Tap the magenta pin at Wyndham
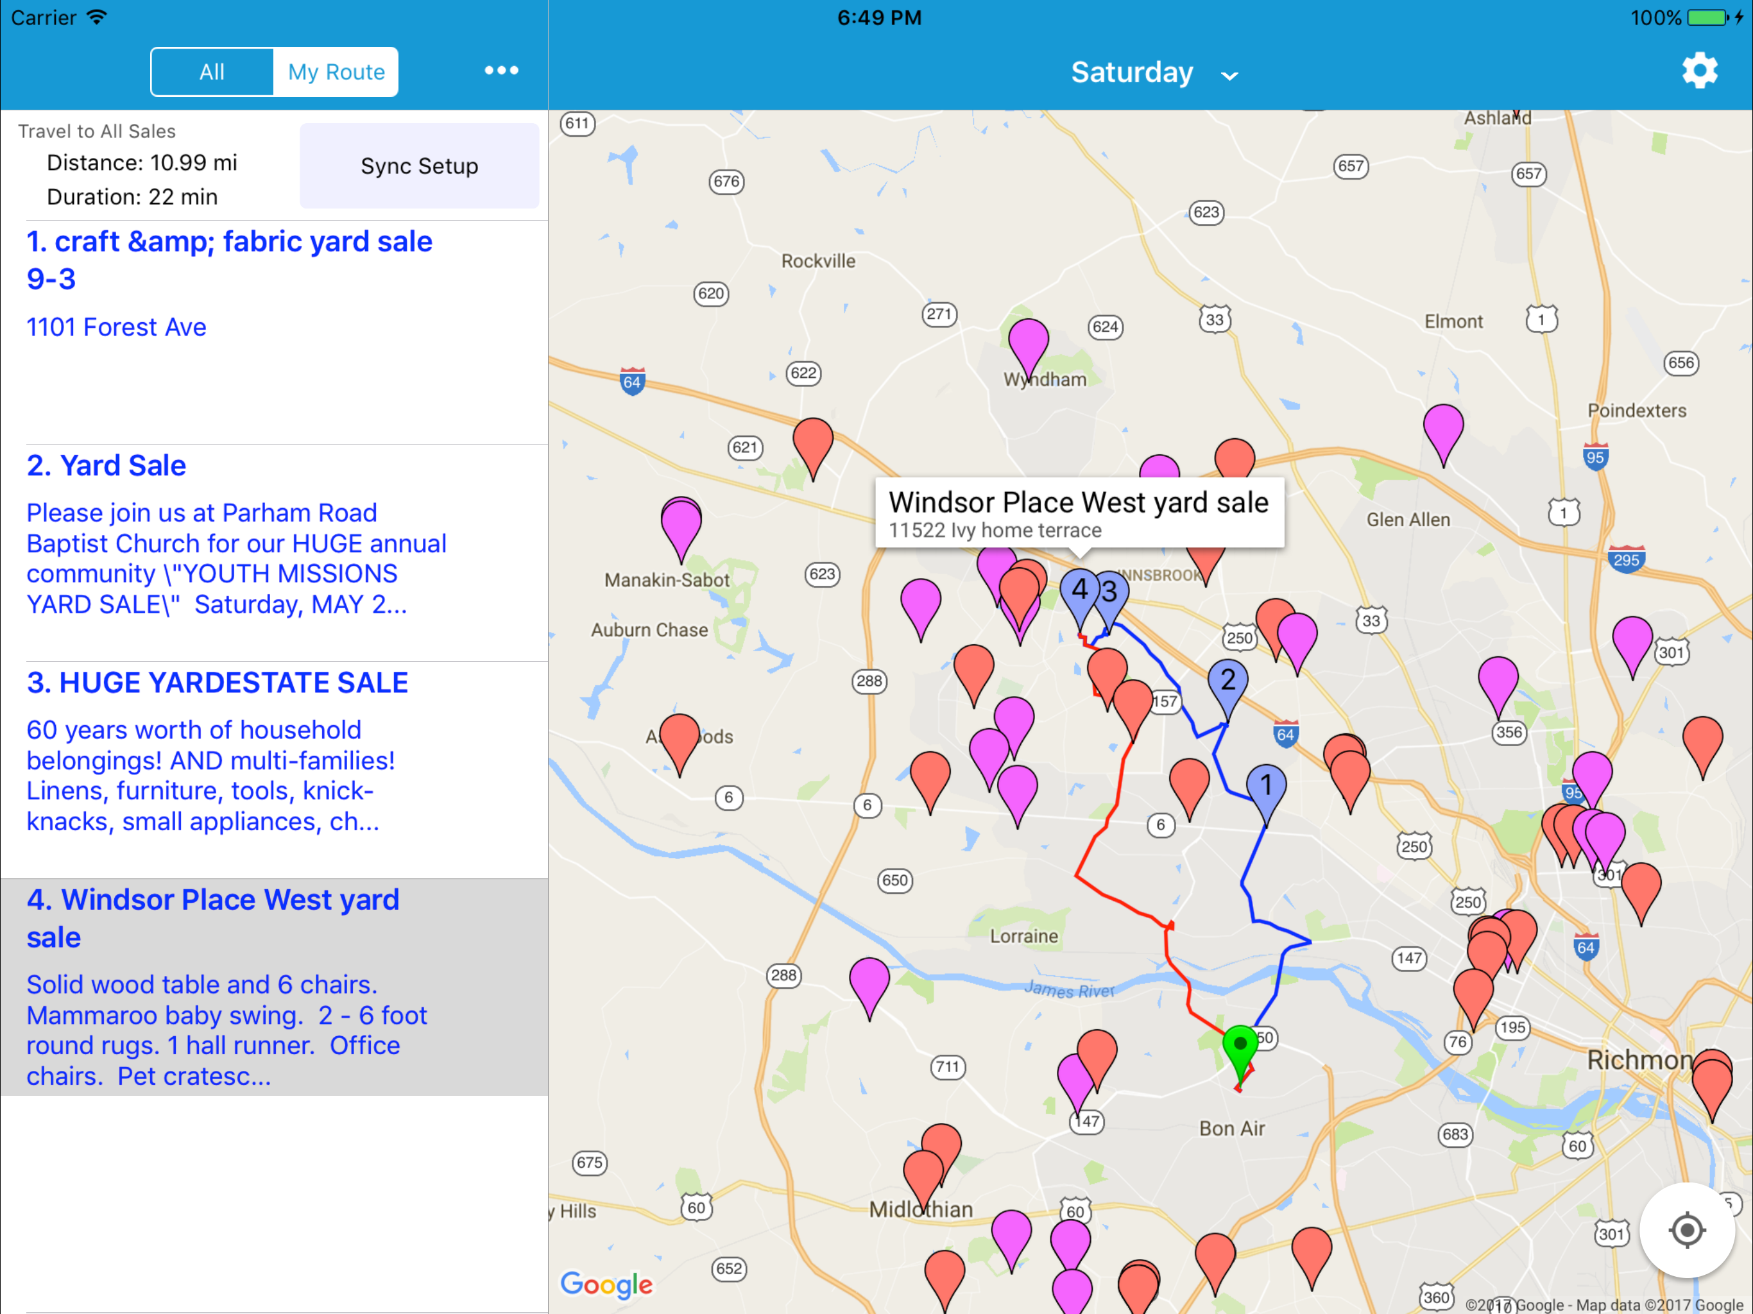1753x1314 pixels. coord(1028,347)
